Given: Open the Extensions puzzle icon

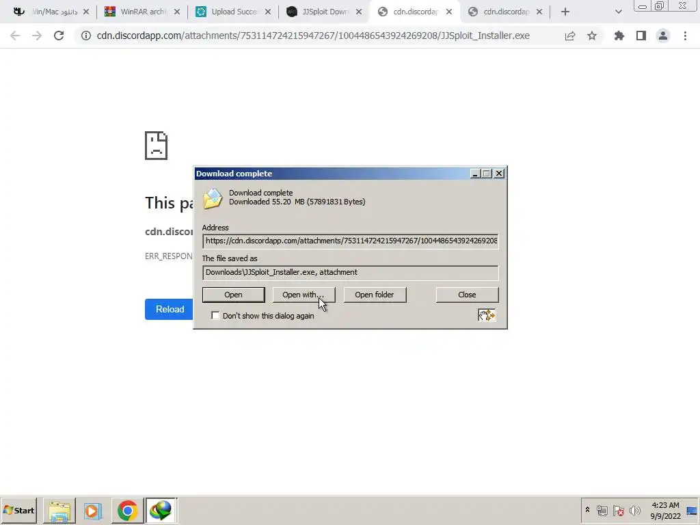Looking at the screenshot, I should pos(619,36).
